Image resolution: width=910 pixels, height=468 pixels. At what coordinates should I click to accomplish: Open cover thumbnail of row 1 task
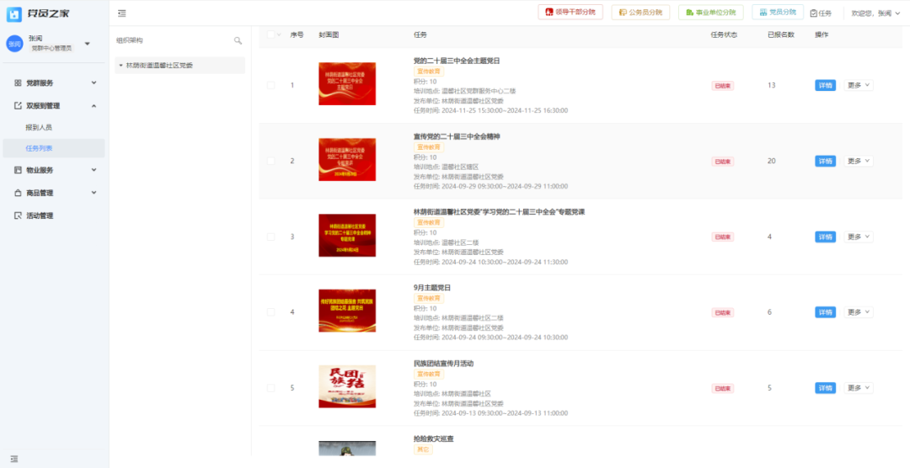[x=347, y=83]
